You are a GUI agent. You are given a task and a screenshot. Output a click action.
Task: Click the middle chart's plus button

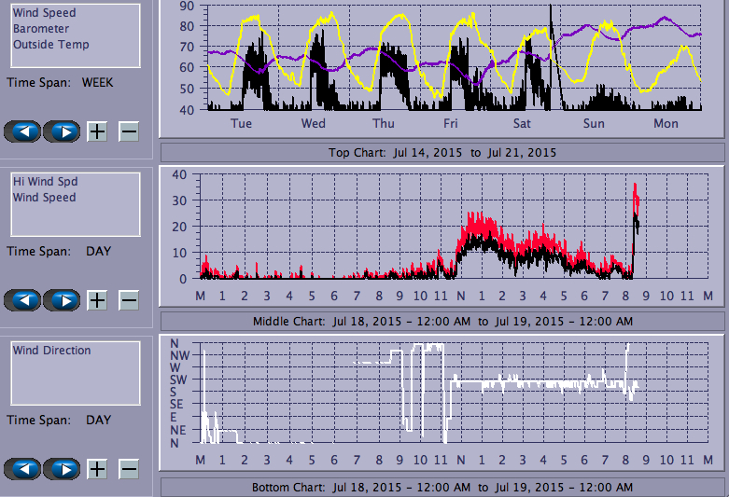pos(97,300)
